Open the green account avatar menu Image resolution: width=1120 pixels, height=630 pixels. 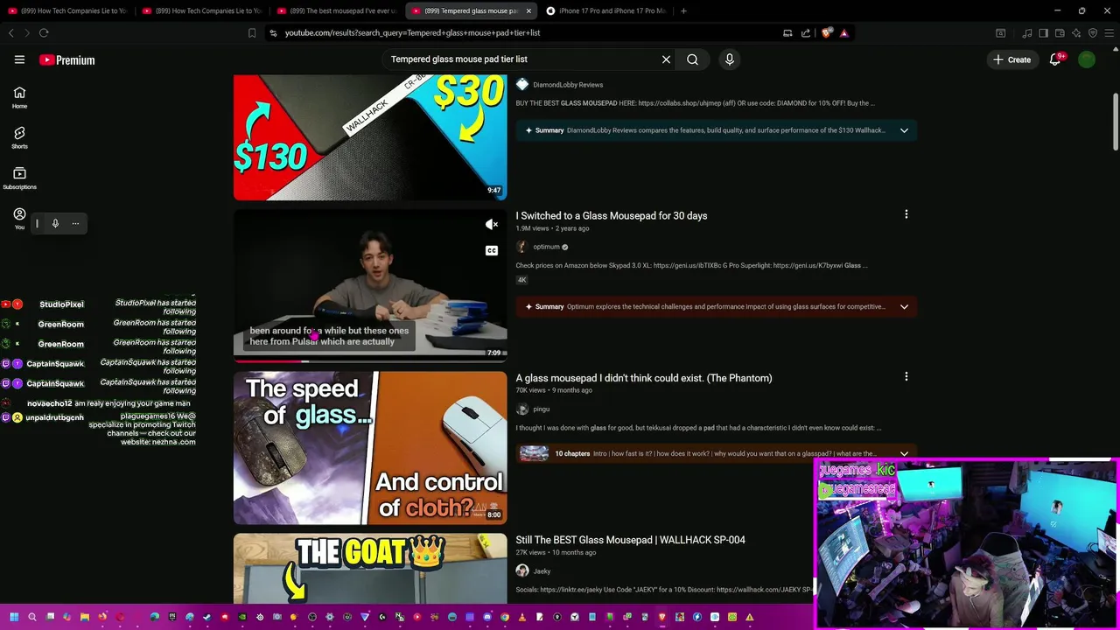tap(1087, 59)
